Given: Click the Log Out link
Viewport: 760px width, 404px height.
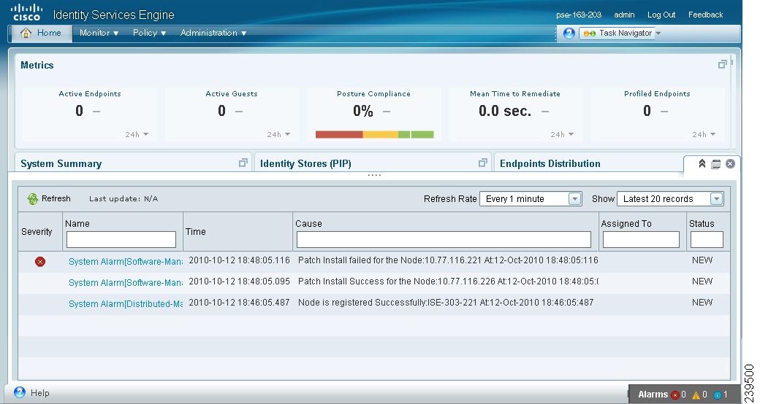Looking at the screenshot, I should (x=661, y=15).
